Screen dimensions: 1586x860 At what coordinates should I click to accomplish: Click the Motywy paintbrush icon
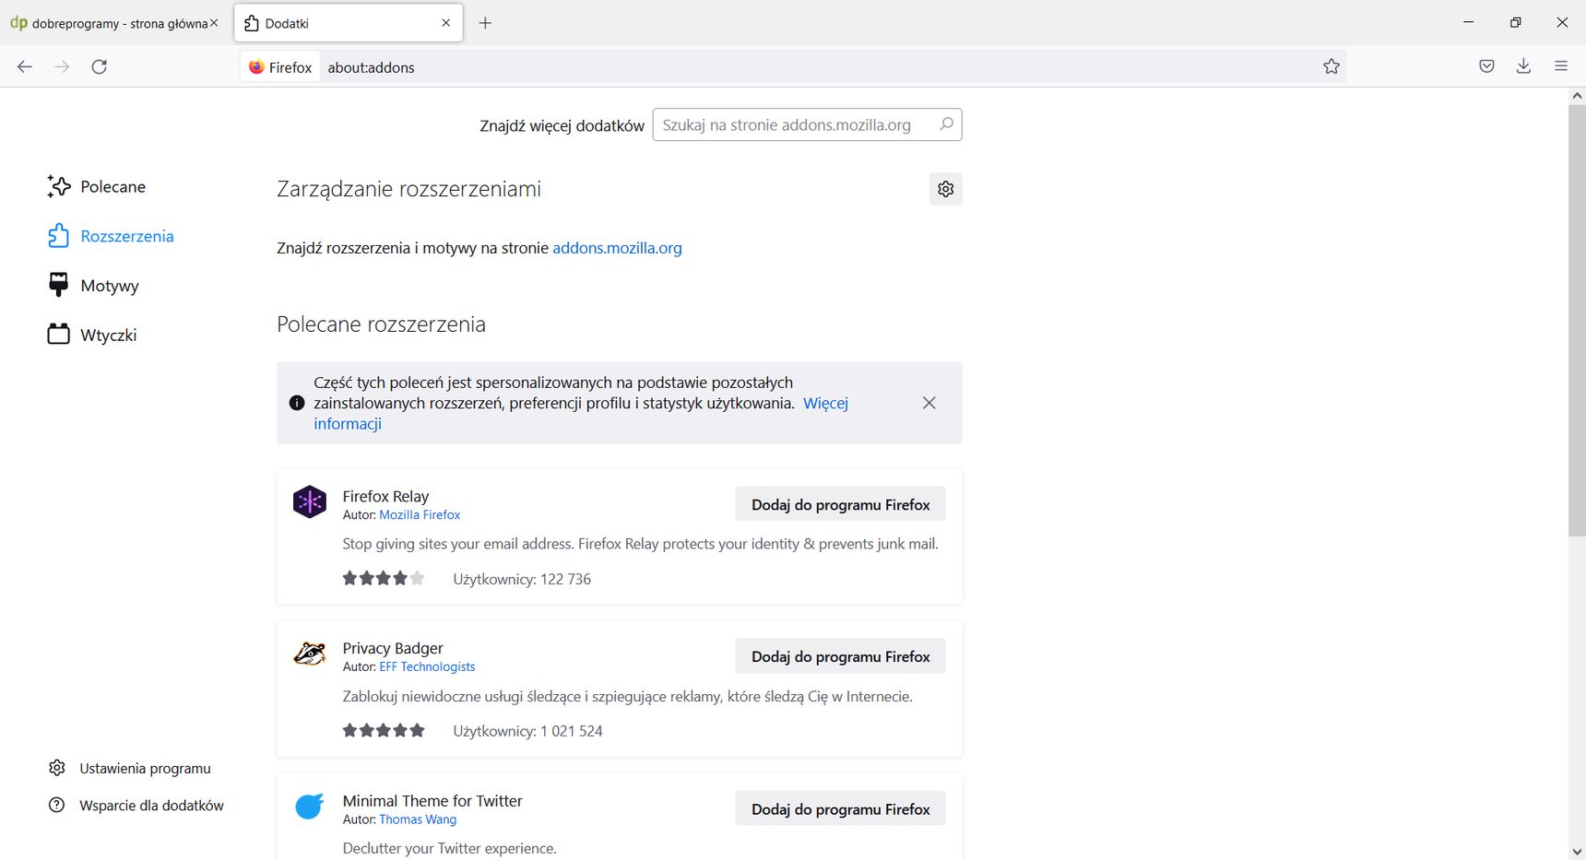pyautogui.click(x=58, y=285)
